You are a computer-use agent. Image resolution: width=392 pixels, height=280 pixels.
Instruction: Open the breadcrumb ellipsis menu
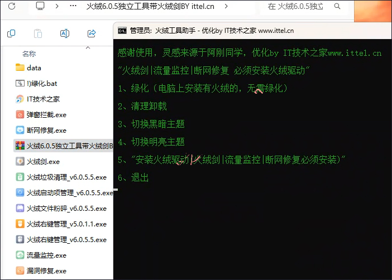click(73, 6)
